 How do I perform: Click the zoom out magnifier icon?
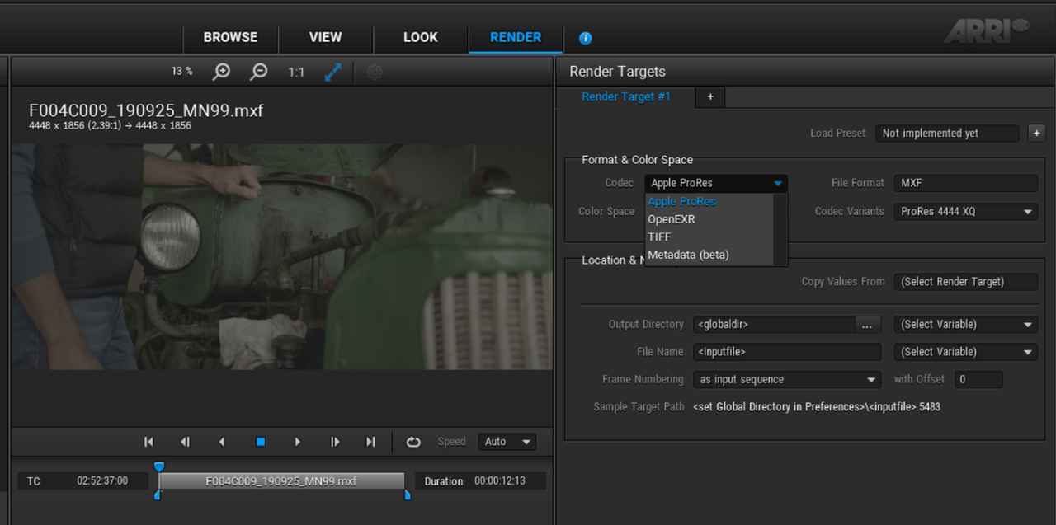[x=259, y=72]
